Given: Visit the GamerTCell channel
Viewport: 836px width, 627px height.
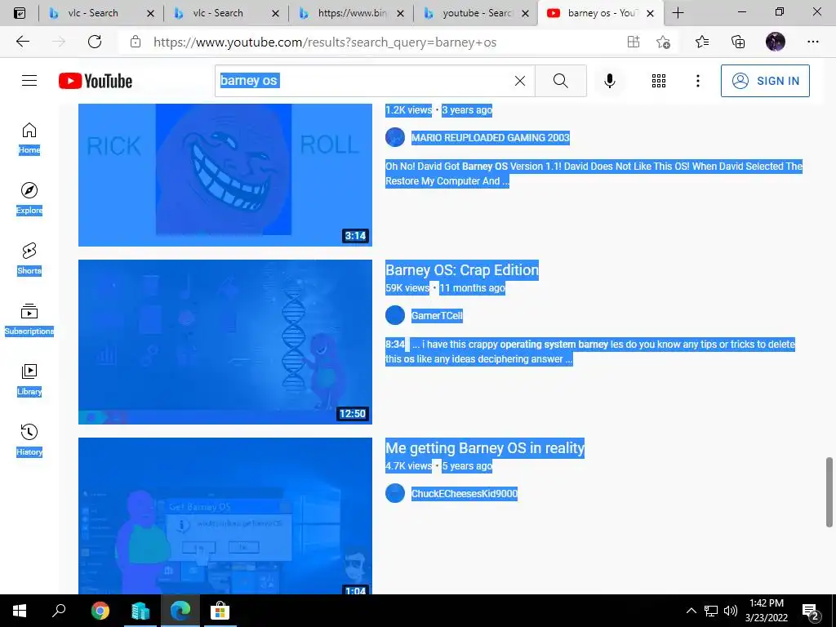Looking at the screenshot, I should tap(437, 316).
